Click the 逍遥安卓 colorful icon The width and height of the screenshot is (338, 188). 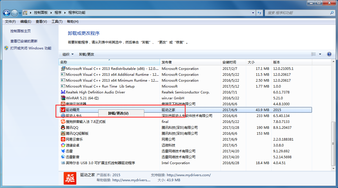click(x=63, y=145)
